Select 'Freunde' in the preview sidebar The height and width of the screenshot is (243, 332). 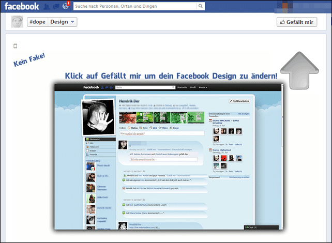click(100, 155)
